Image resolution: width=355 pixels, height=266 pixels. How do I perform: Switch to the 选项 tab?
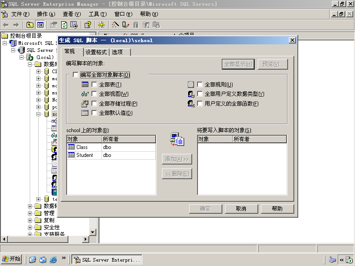[x=120, y=52]
